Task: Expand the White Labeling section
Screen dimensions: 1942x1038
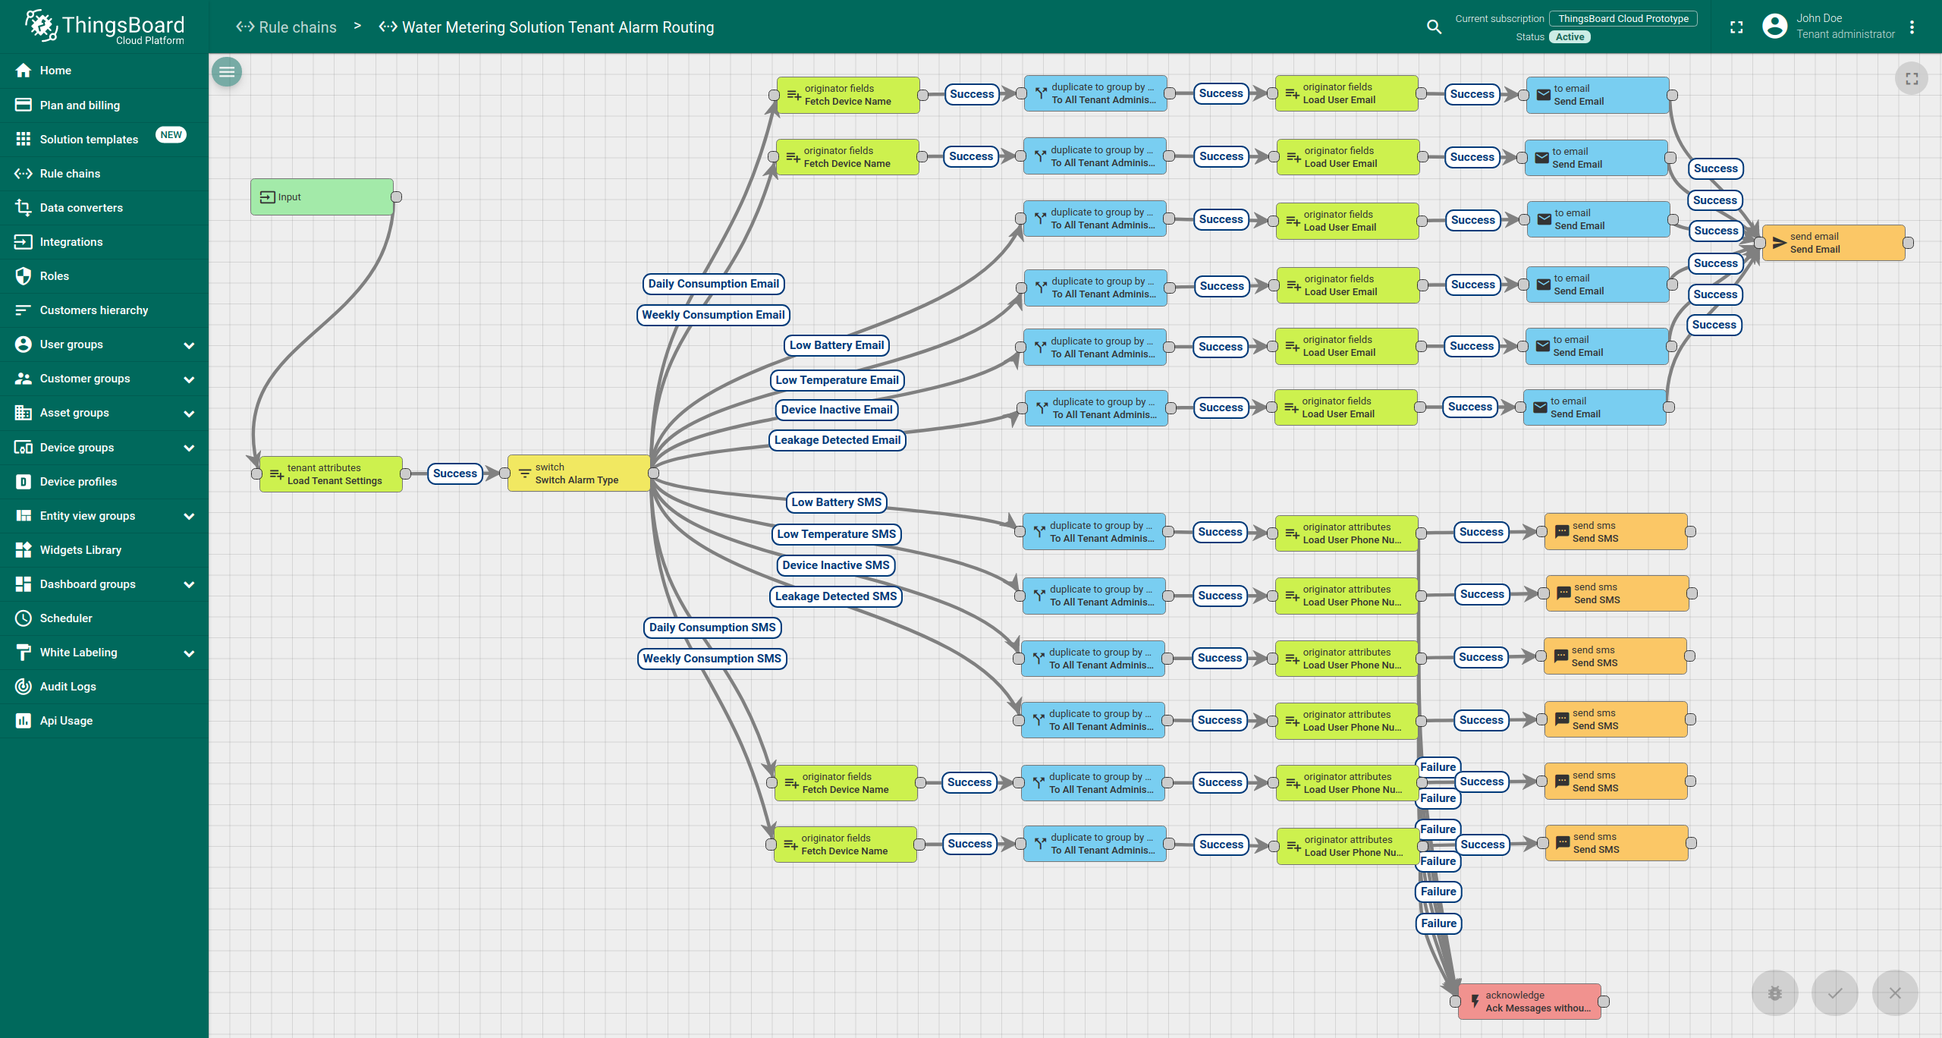Action: 104,653
